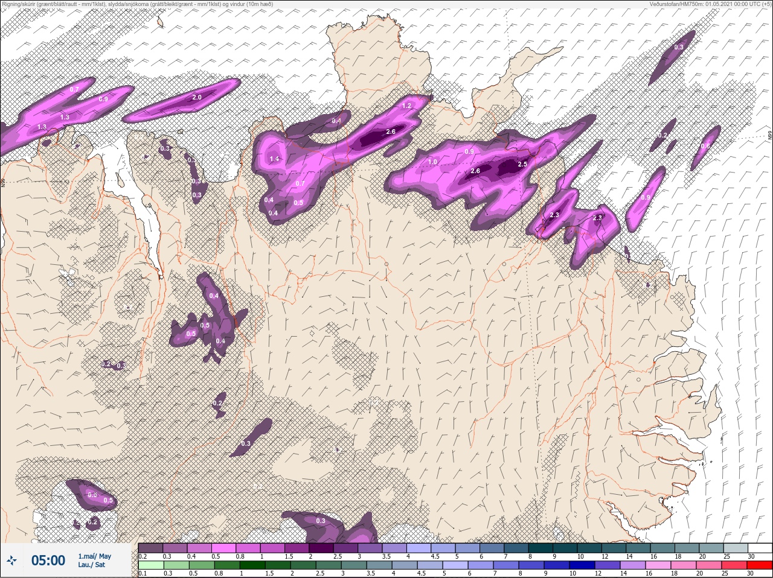Pick upper legend swatch between 0.5 and 0.8
Image resolution: width=773 pixels, height=578 pixels.
[x=224, y=548]
